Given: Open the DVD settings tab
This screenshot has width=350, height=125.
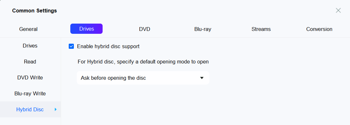Looking at the screenshot, I should tap(145, 29).
